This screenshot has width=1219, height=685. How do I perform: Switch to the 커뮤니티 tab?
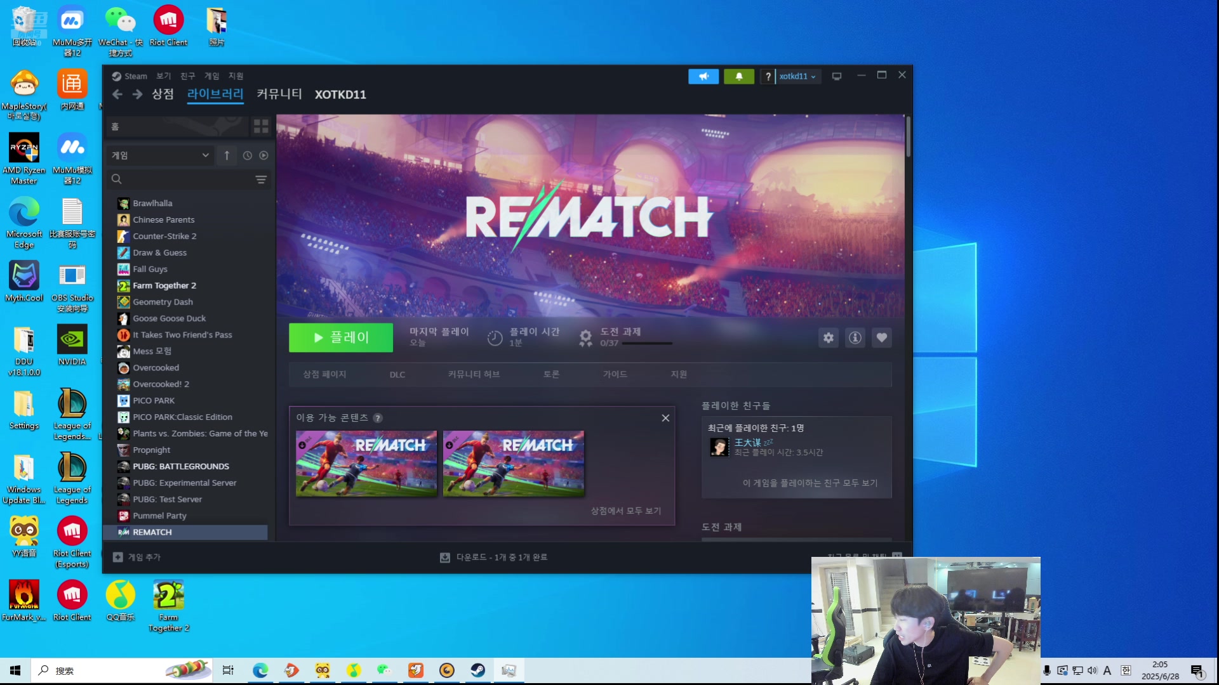[x=279, y=94]
